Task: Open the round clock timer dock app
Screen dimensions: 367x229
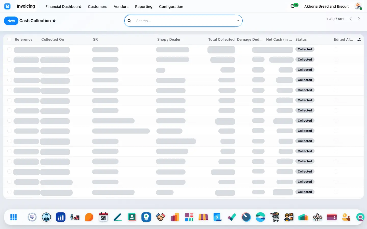Action: 246,217
